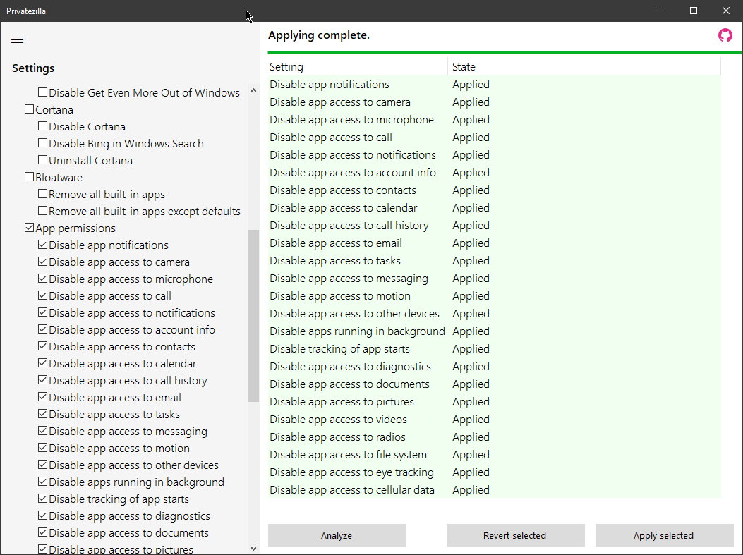Click the green progress bar
743x555 pixels.
point(504,52)
